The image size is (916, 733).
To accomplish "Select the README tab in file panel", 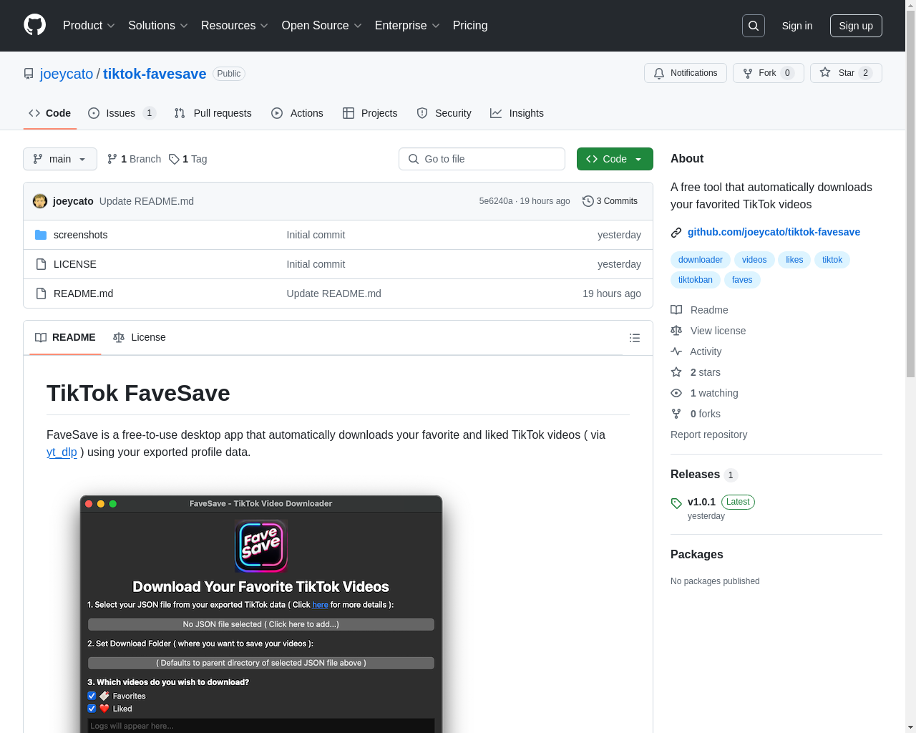I will click(65, 337).
